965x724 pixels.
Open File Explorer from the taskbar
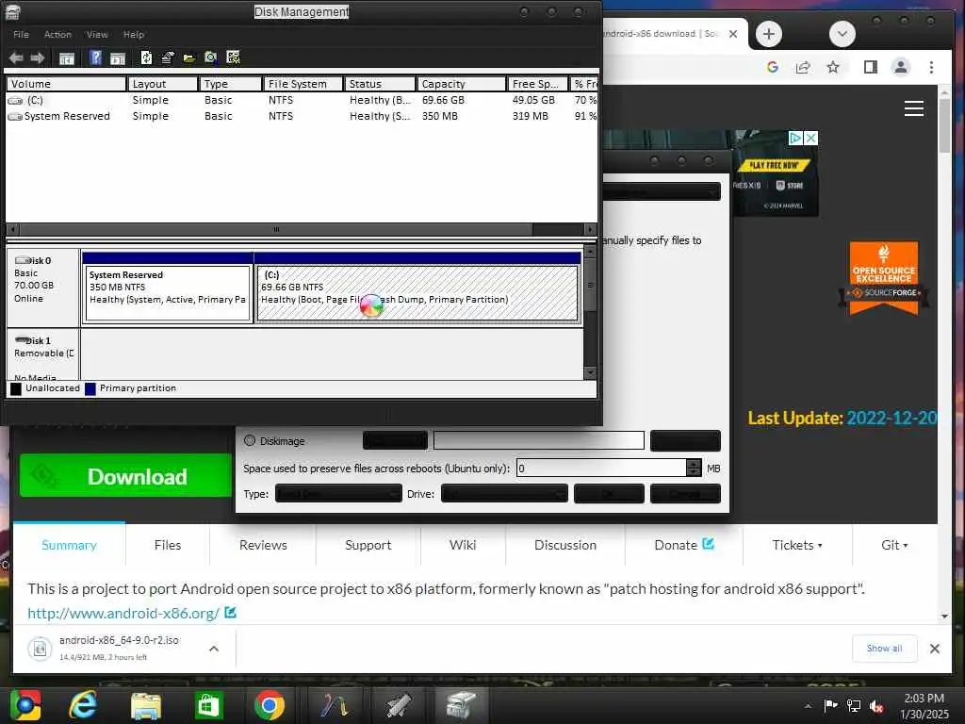point(146,705)
